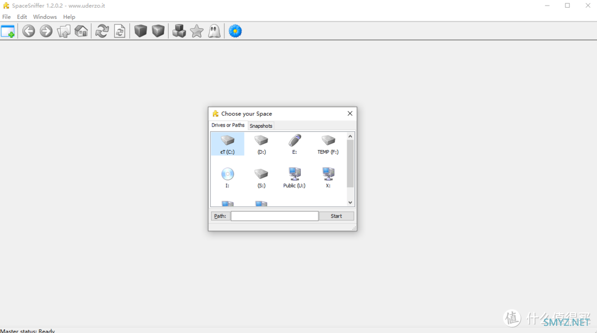Switch to the Drives or Paths tab

point(228,125)
